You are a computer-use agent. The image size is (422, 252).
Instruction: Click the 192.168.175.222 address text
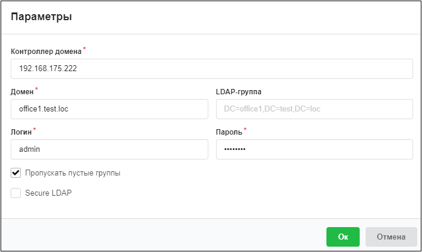point(48,68)
